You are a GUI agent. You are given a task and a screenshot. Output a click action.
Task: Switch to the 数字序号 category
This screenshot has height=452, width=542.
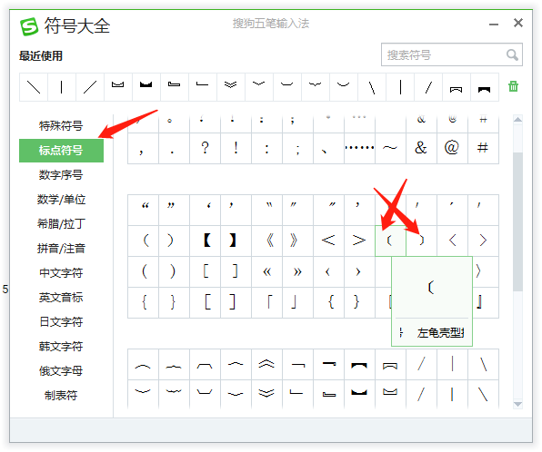point(61,175)
